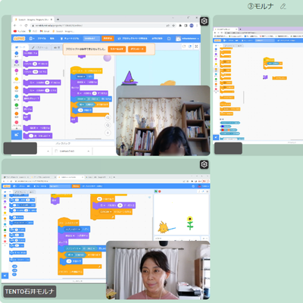Bookmark page star in top-left Chrome
The height and width of the screenshot is (303, 303).
pyautogui.click(x=173, y=26)
